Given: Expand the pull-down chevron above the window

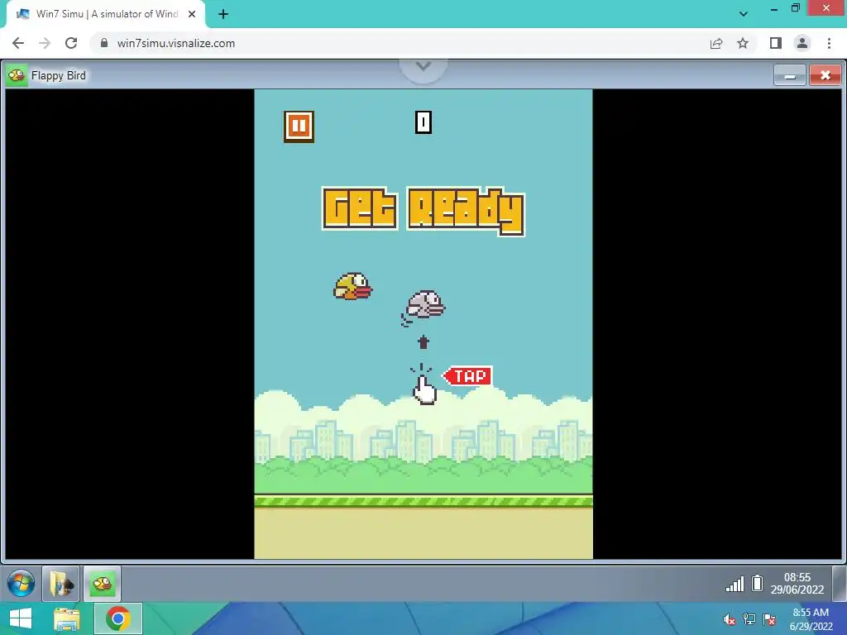Looking at the screenshot, I should tap(423, 67).
